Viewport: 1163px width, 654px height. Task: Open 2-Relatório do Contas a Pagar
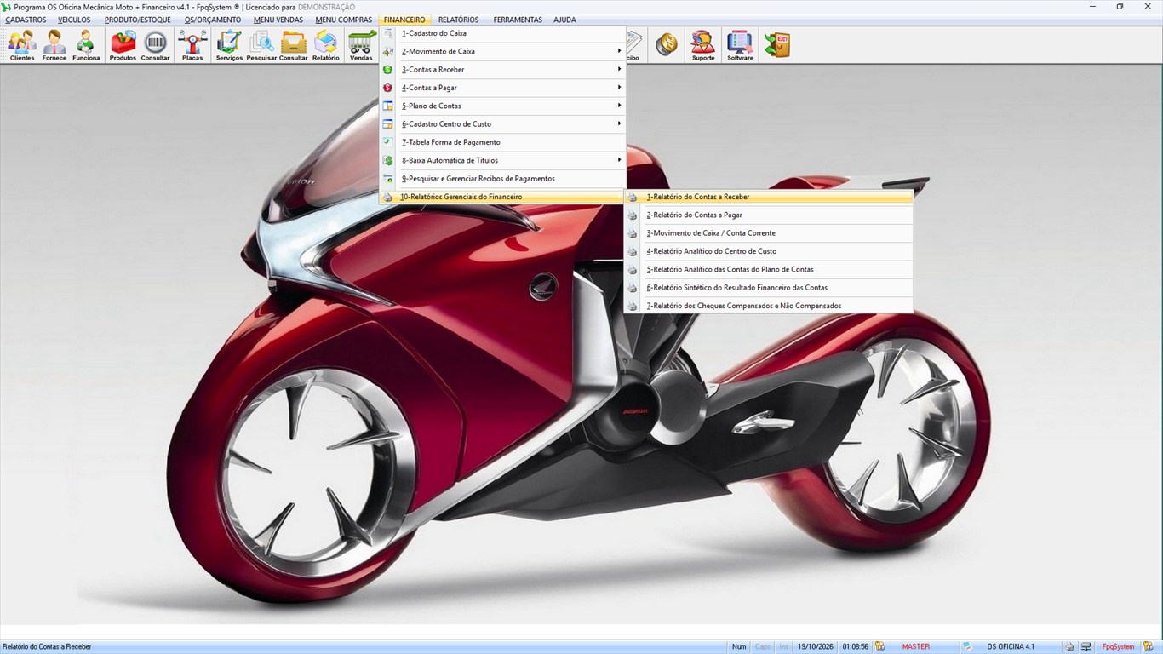pyautogui.click(x=768, y=215)
